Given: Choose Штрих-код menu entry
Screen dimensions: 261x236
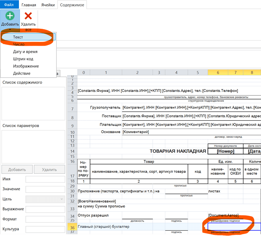Looking at the screenshot, I should (28, 59).
